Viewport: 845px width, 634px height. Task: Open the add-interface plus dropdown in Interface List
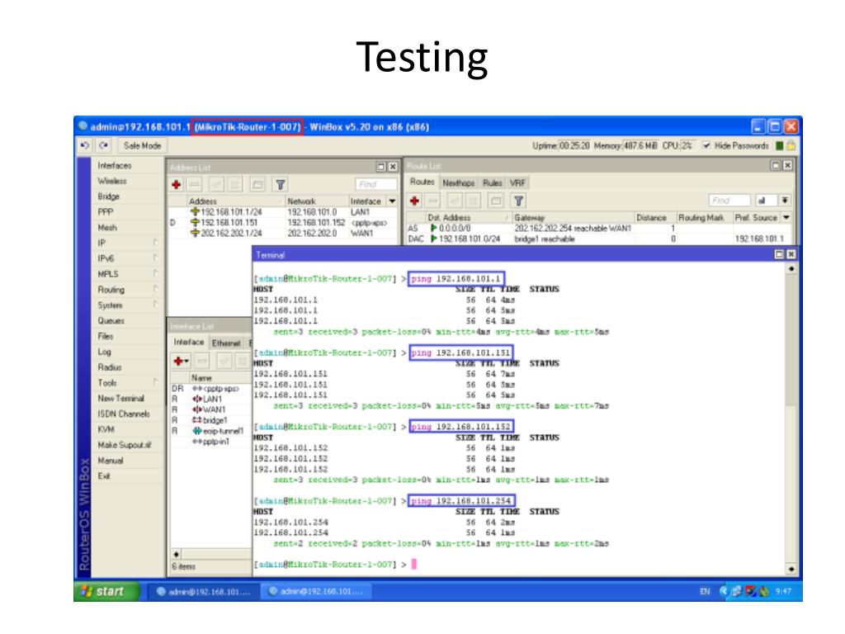coord(181,361)
